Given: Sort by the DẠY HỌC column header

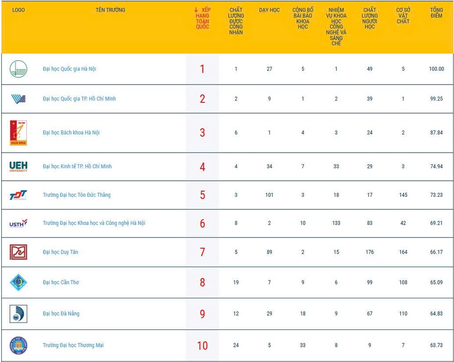Looking at the screenshot, I should 269,9.
